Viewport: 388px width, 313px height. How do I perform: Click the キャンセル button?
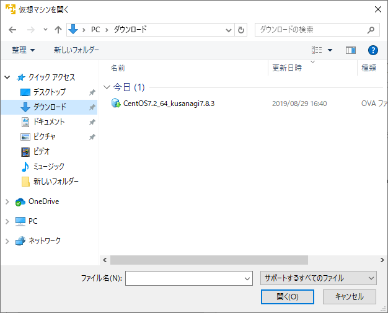350,297
